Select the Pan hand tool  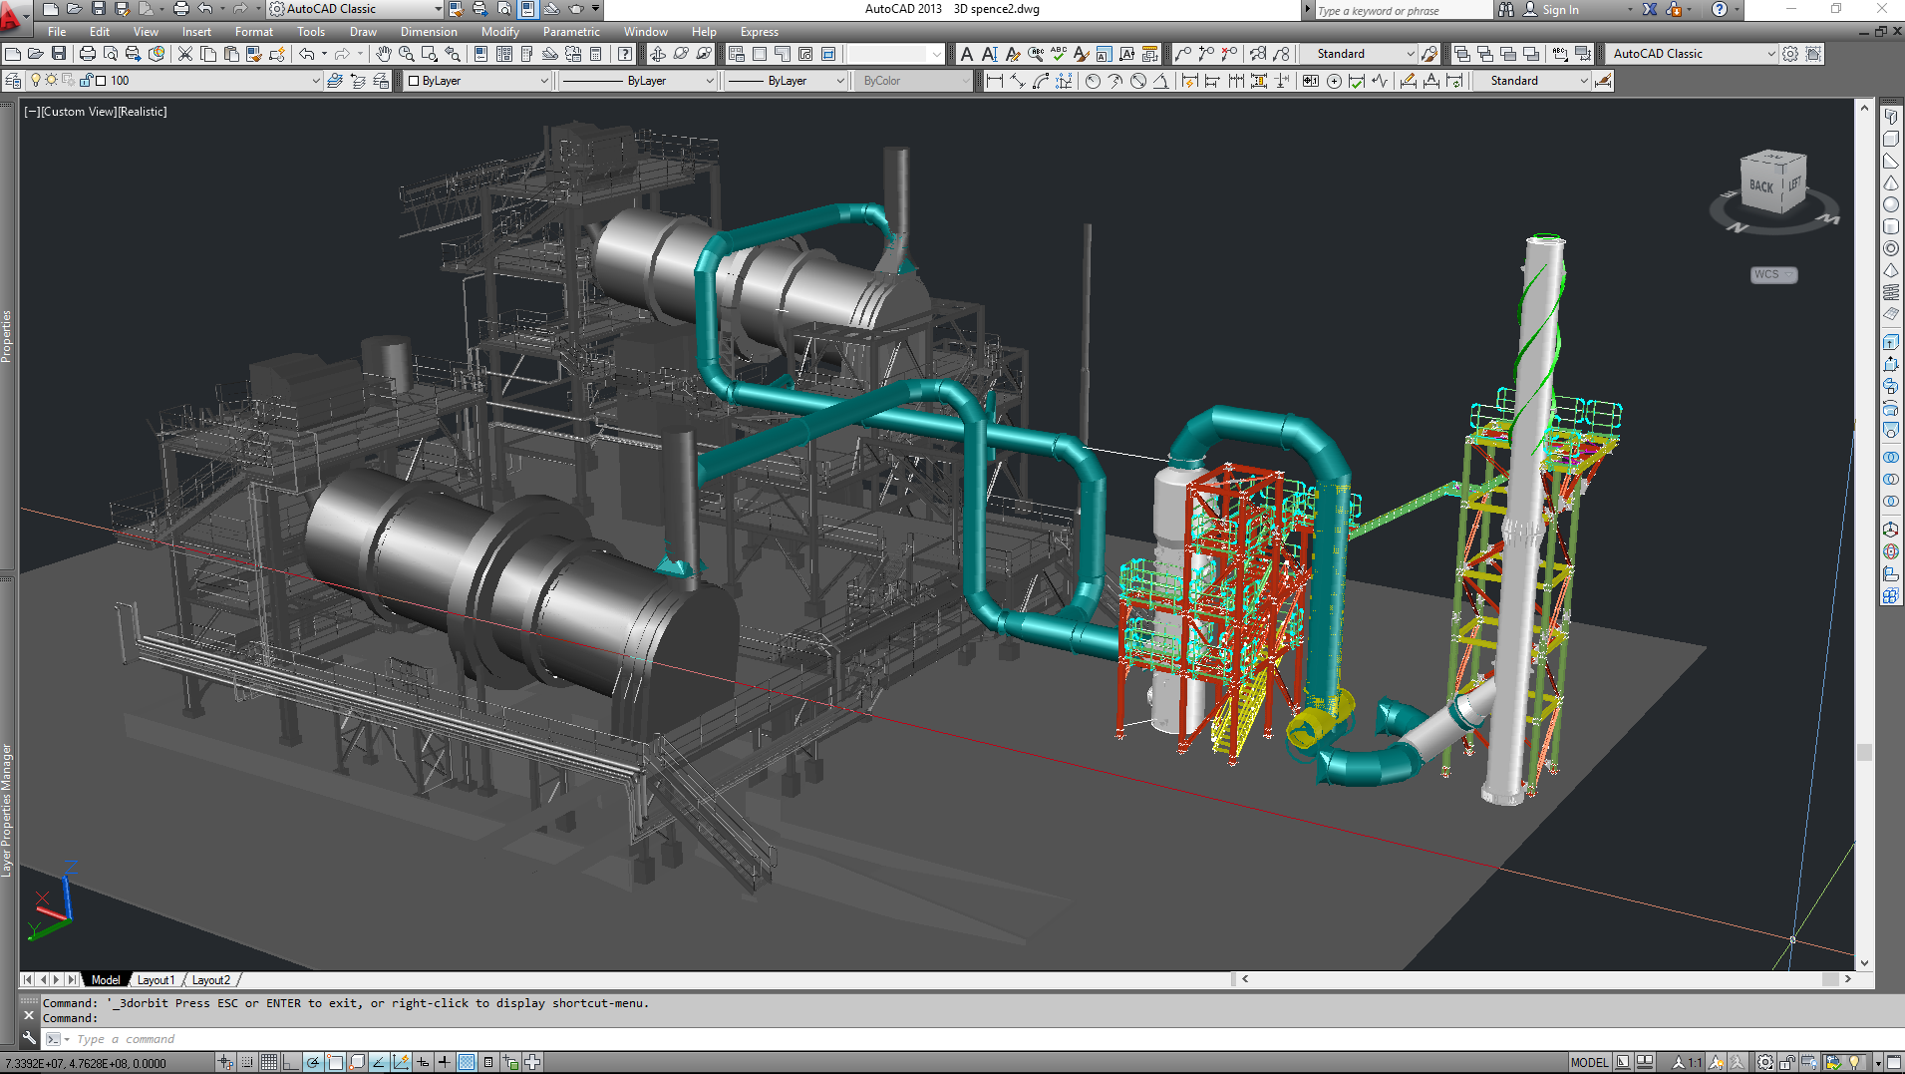(384, 54)
